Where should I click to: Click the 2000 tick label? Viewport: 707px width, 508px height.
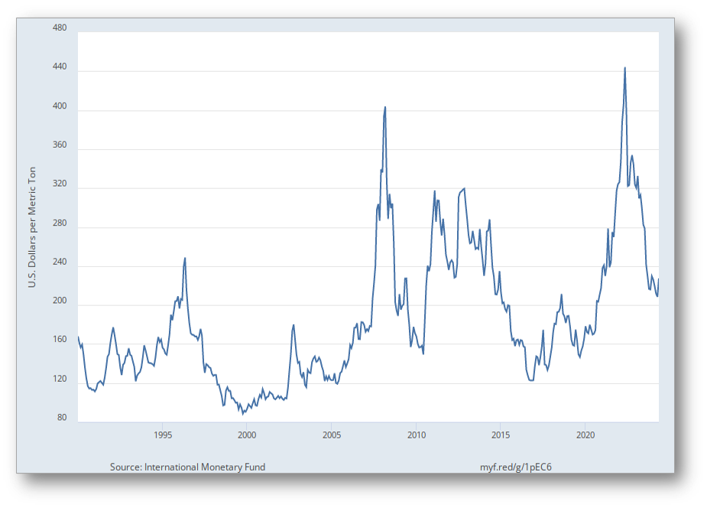(248, 435)
